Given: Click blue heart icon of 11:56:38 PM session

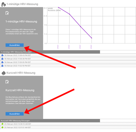Looking at the screenshot, I should [x=2, y=59].
